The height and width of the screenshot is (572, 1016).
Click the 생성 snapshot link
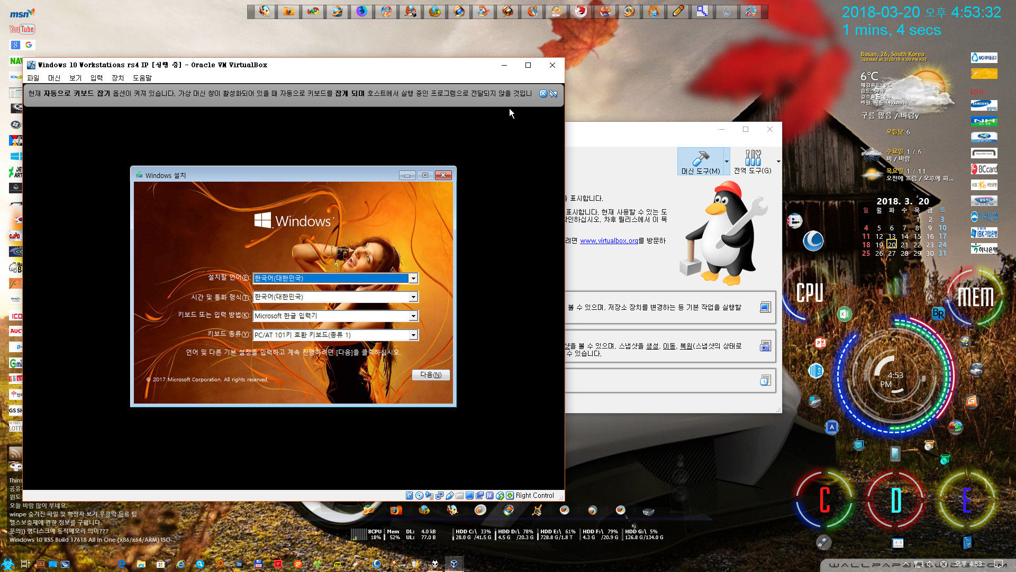point(652,346)
